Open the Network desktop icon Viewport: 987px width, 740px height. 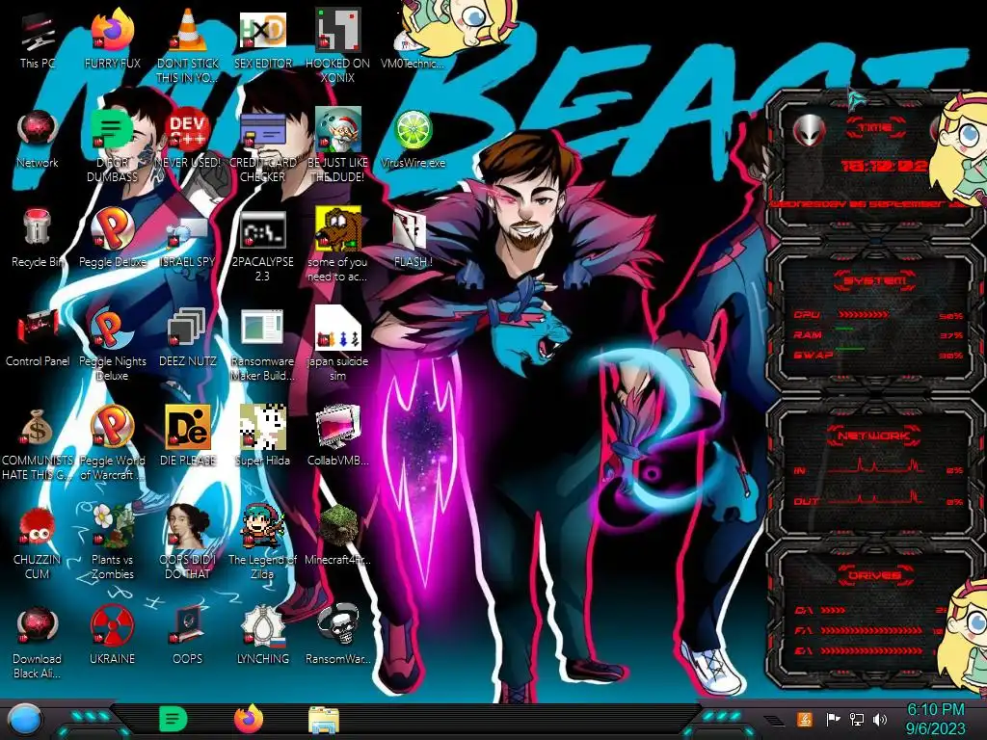click(x=38, y=140)
